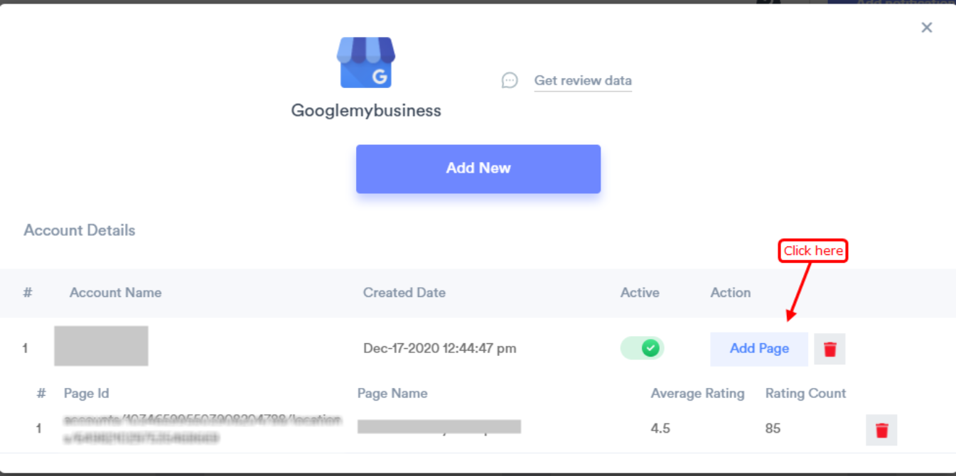Click the speech bubble review icon
The width and height of the screenshot is (956, 476).
click(510, 80)
